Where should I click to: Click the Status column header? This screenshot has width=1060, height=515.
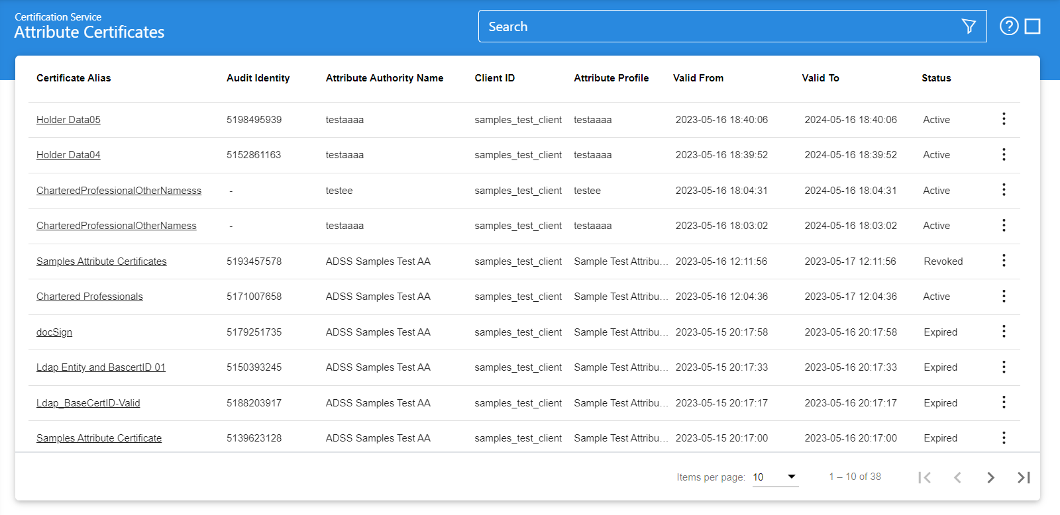[x=936, y=78]
